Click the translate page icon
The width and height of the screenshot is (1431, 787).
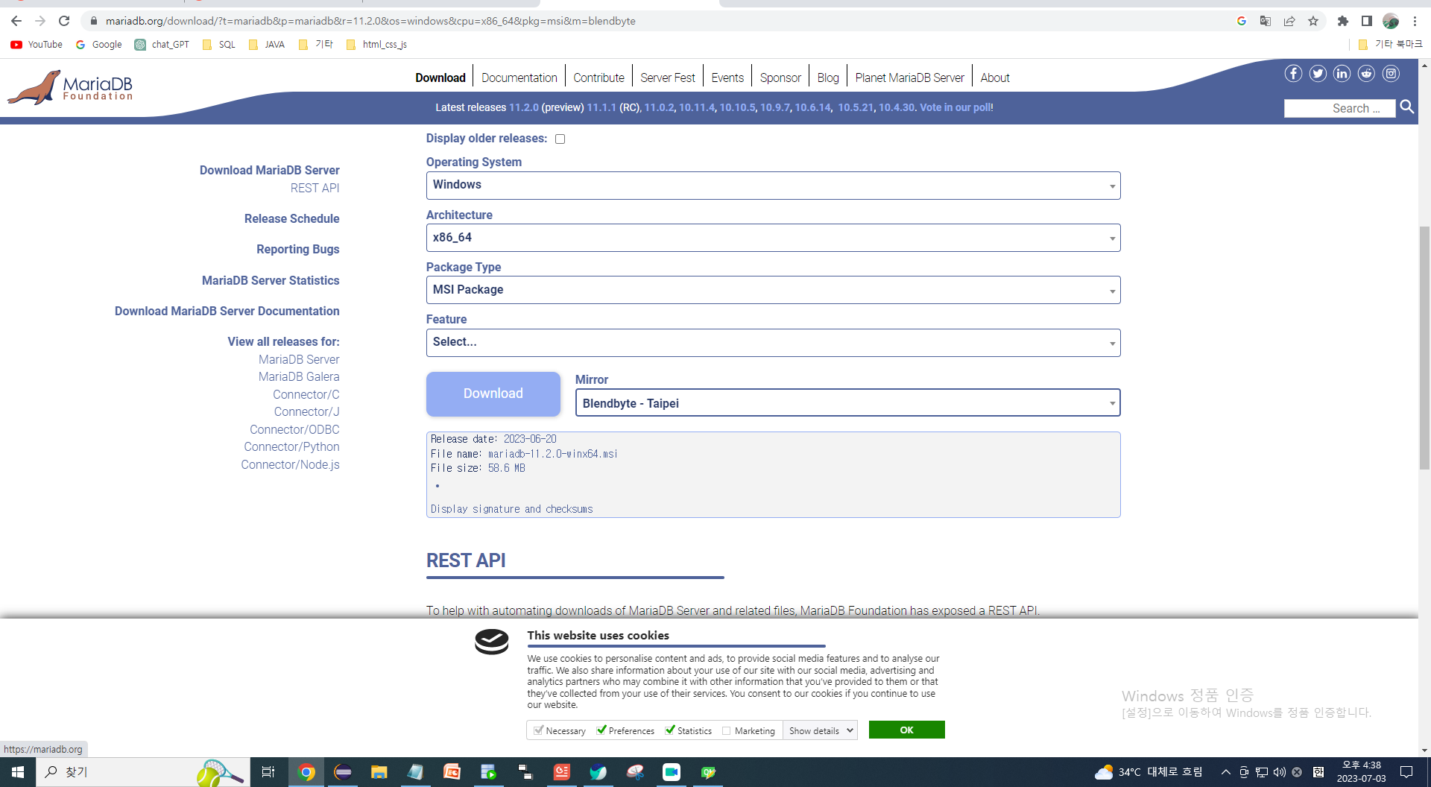pyautogui.click(x=1266, y=21)
